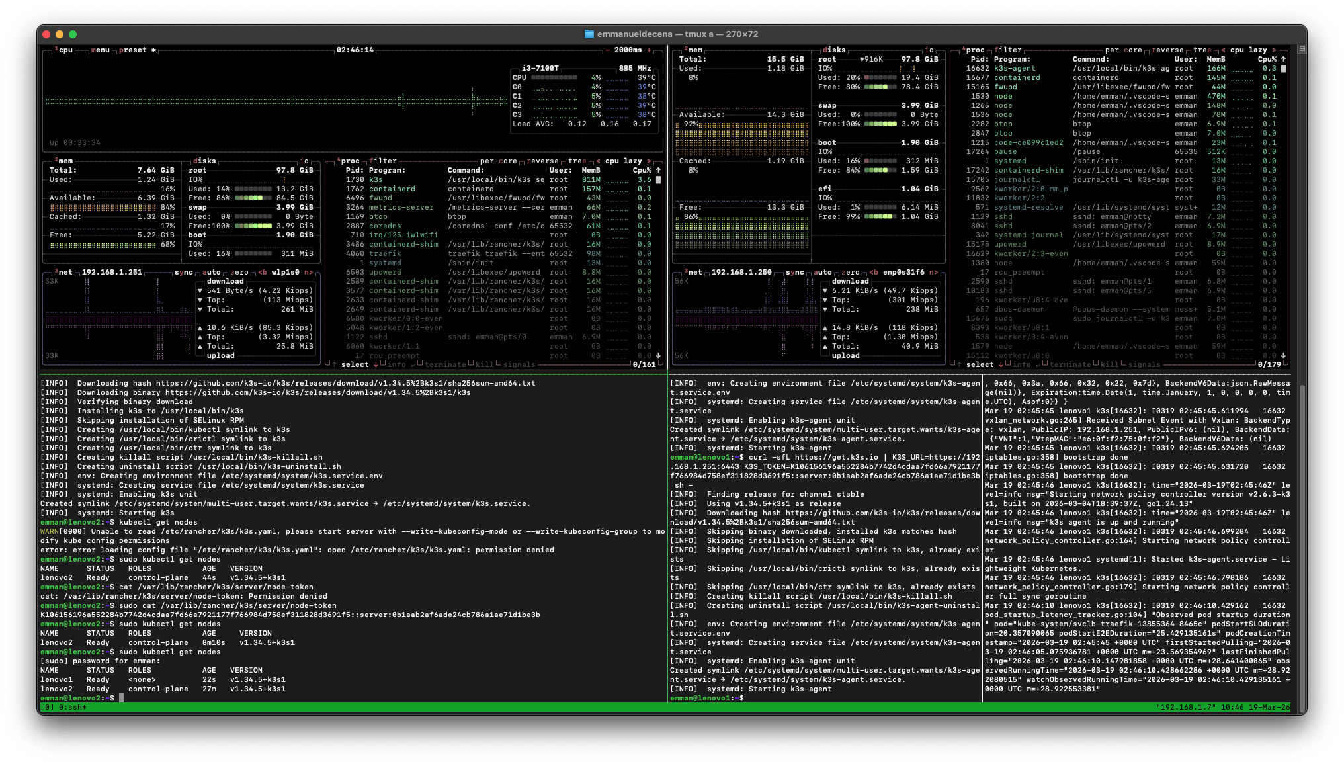Toggle the cpu box label in the left btop

point(63,50)
